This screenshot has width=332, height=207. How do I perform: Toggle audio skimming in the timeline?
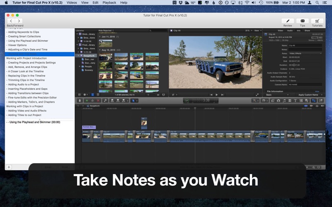tap(311, 106)
